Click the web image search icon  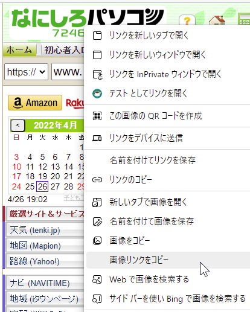(97, 279)
